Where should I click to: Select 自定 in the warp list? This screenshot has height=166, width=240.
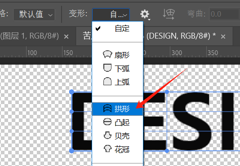click(x=118, y=29)
